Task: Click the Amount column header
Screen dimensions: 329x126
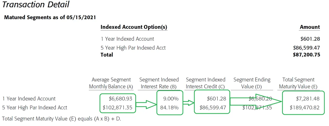Action: [x=310, y=27]
